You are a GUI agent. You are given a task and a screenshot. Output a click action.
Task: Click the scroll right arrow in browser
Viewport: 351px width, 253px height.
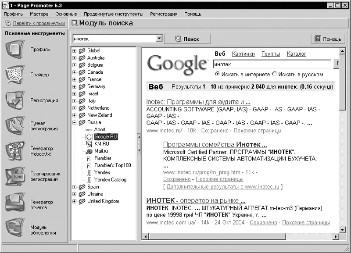pos(335,236)
